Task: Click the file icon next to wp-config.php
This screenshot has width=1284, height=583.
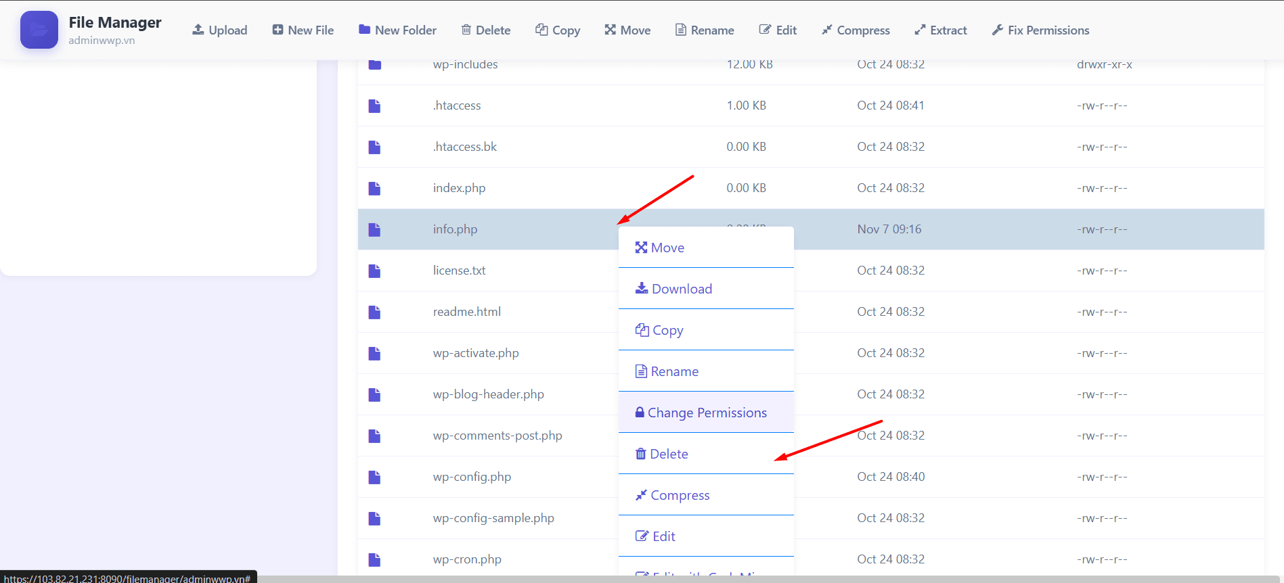Action: (x=374, y=477)
